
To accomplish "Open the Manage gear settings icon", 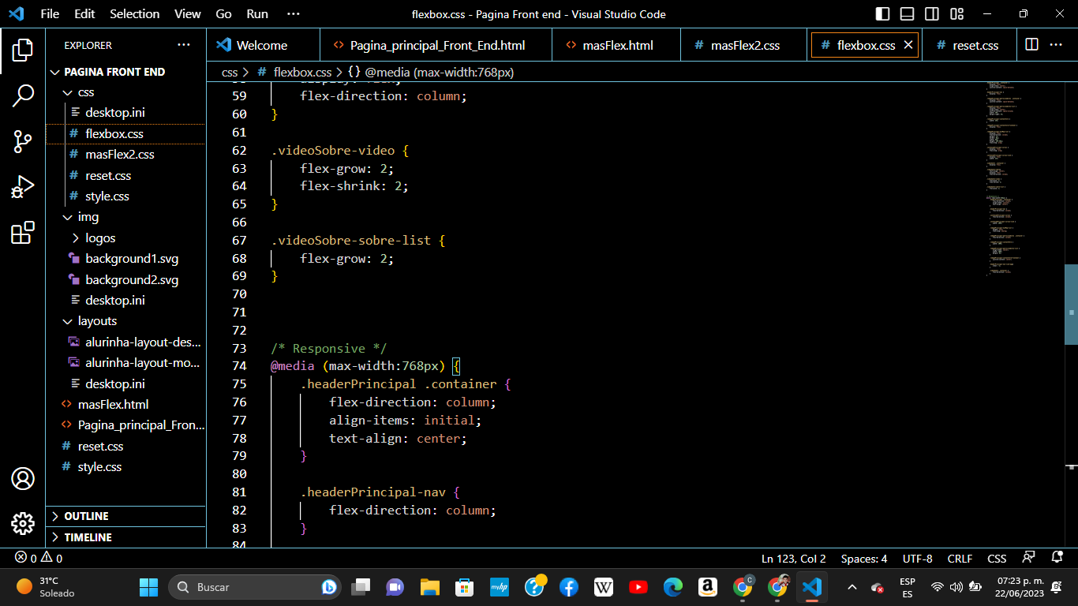I will 23,523.
